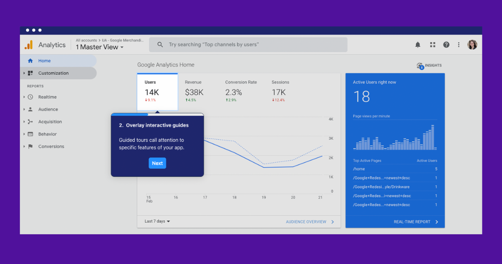Click the /Google+Redes...i=newest+desc row
Screen dimensions: 502x264
click(395, 196)
